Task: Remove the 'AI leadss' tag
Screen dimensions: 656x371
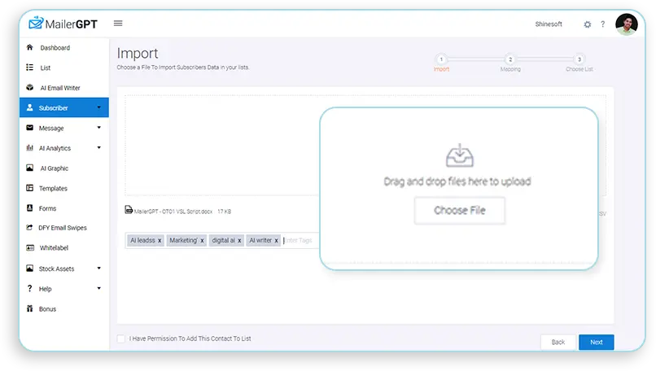Action: [x=160, y=241]
